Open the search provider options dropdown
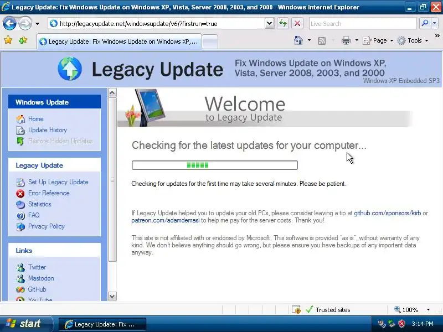This screenshot has height=332, width=443. [435, 23]
